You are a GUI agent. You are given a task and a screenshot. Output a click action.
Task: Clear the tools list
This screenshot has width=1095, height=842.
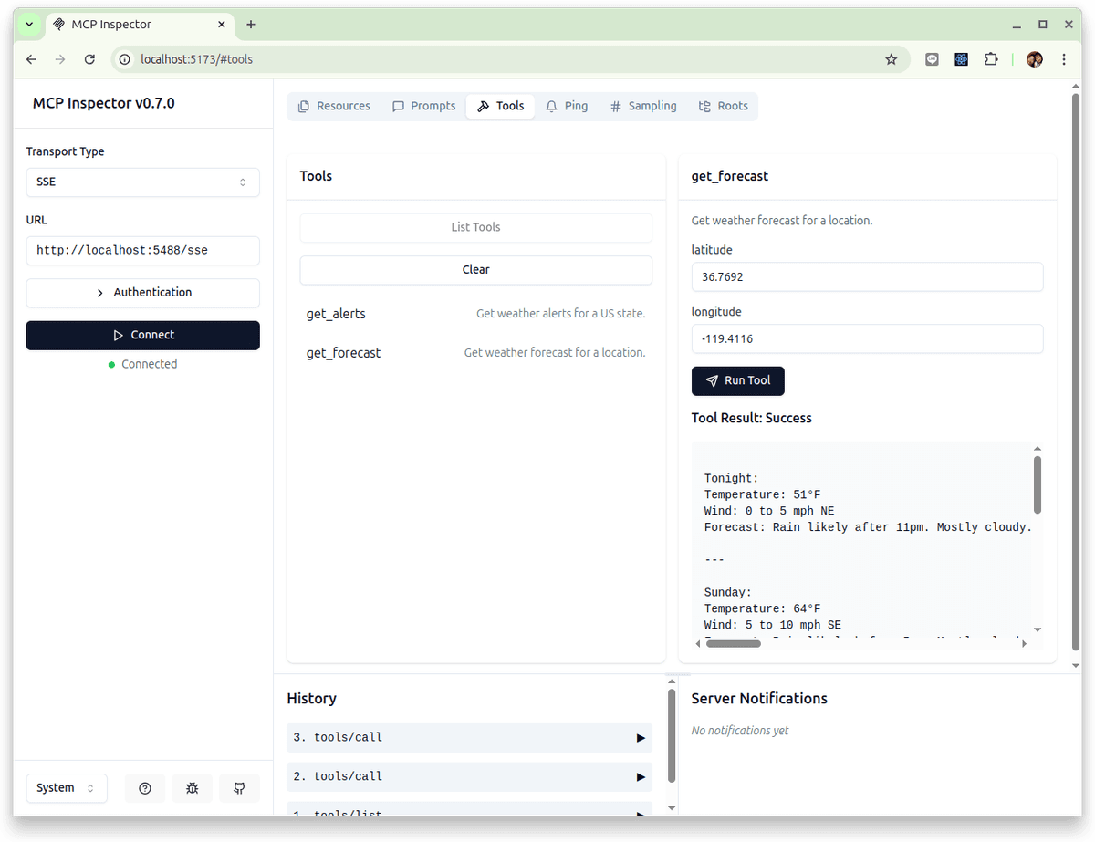coord(475,270)
